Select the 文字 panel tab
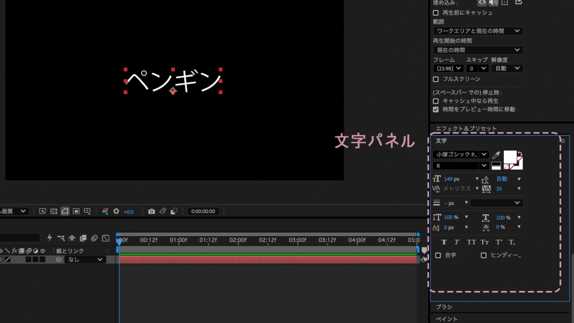 441,141
